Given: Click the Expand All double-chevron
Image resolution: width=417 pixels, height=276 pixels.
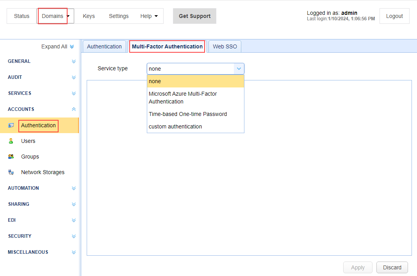Looking at the screenshot, I should [72, 47].
